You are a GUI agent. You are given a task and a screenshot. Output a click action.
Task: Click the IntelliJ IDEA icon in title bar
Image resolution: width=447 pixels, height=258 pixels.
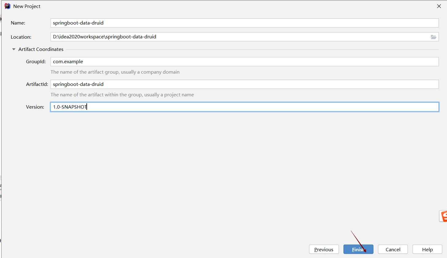pyautogui.click(x=7, y=6)
